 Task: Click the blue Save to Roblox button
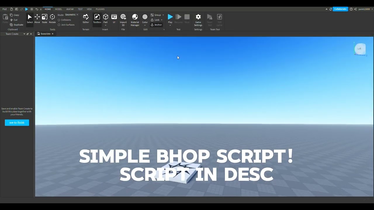[17, 123]
